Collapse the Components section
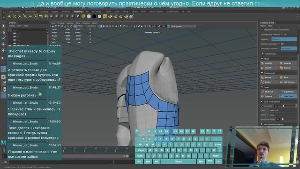The image size is (300, 169). (x=262, y=73)
